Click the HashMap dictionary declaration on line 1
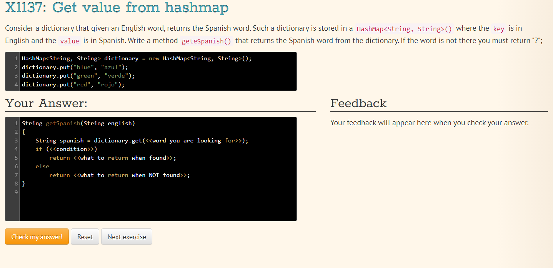The width and height of the screenshot is (553, 268). 137,58
